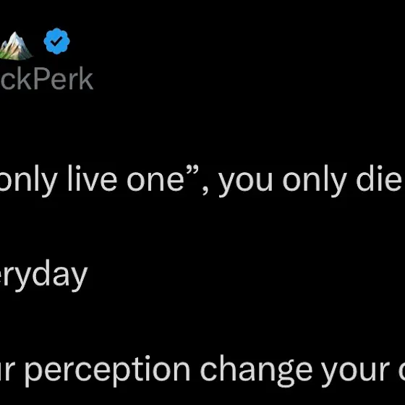The image size is (405, 405).
Task: Click the letters "Perk" in the handle
Action: (x=64, y=79)
